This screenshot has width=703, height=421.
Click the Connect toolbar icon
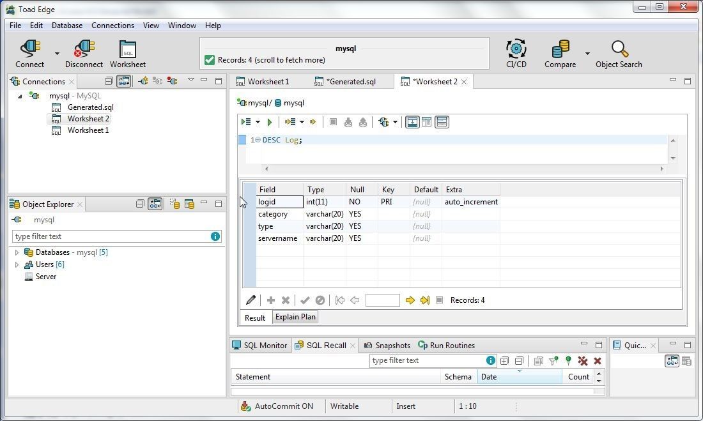(x=30, y=49)
